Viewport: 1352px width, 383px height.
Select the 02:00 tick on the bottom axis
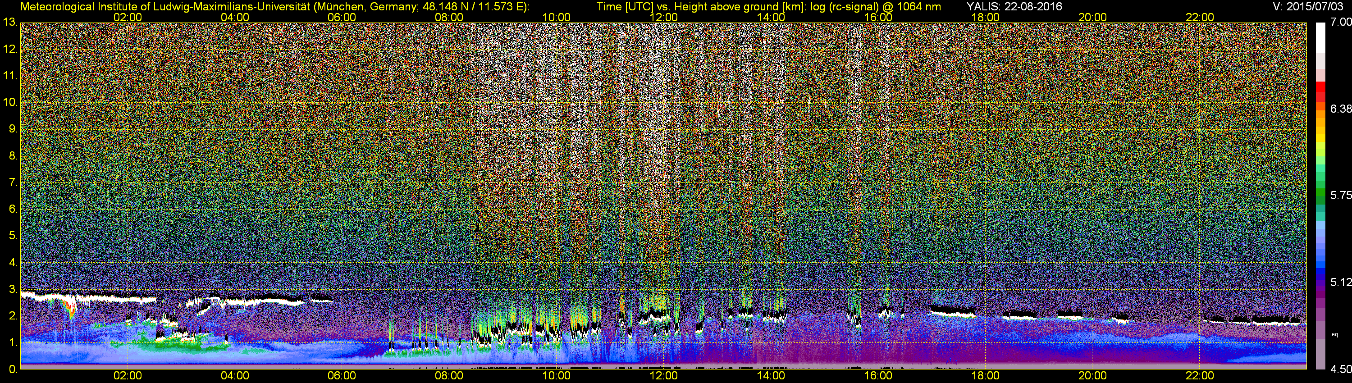pyautogui.click(x=128, y=376)
